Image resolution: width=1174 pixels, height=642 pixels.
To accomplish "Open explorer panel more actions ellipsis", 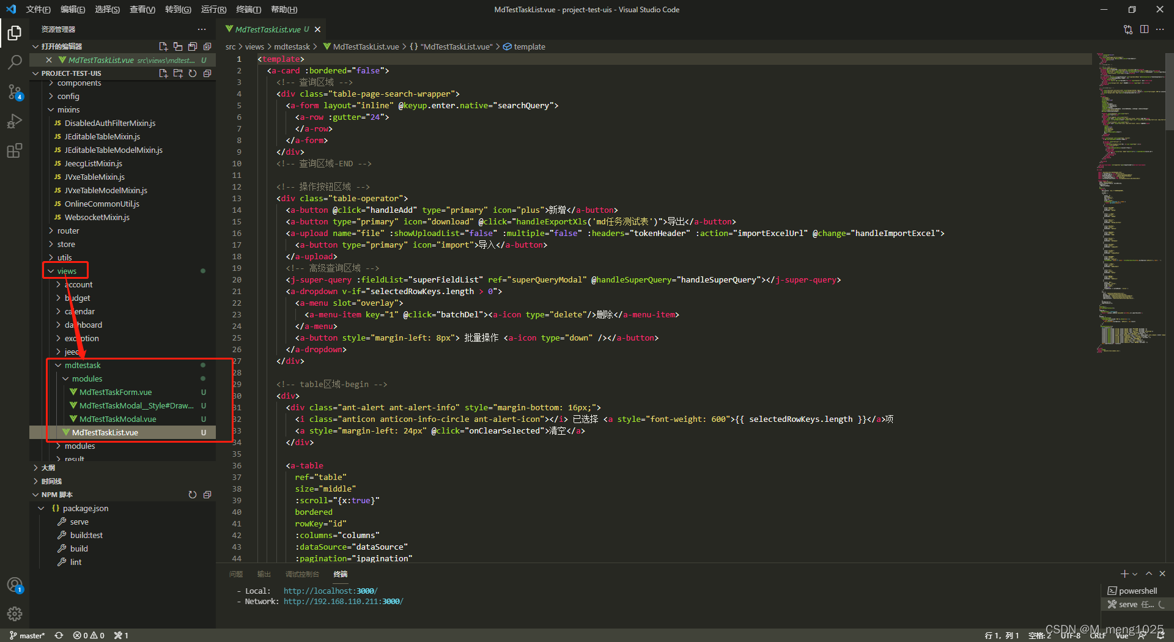I will 202,29.
